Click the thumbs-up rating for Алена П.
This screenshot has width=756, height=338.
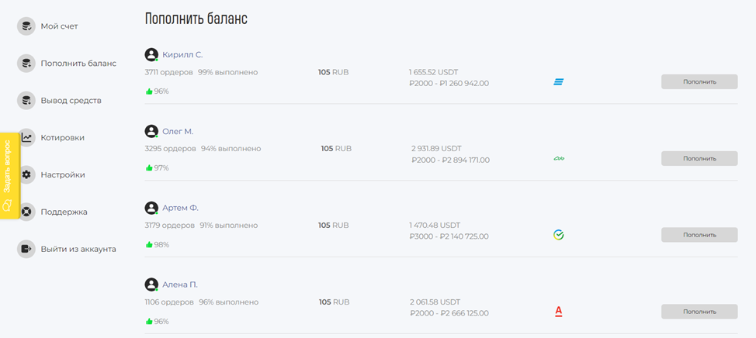click(x=158, y=321)
